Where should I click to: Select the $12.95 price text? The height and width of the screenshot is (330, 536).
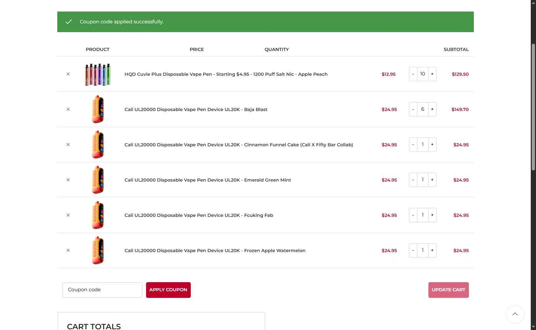389,74
